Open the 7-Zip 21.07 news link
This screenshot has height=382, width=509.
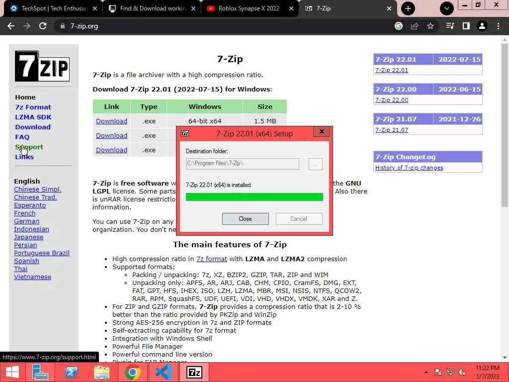coord(392,130)
